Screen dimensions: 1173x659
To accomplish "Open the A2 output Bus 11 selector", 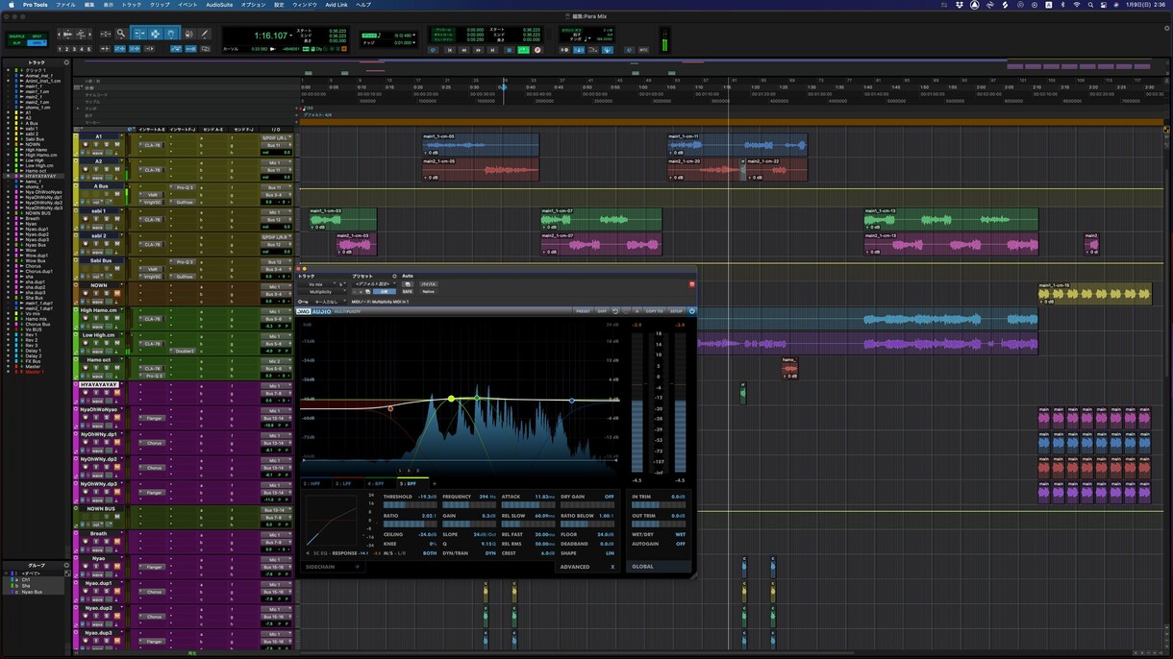I will [276, 170].
